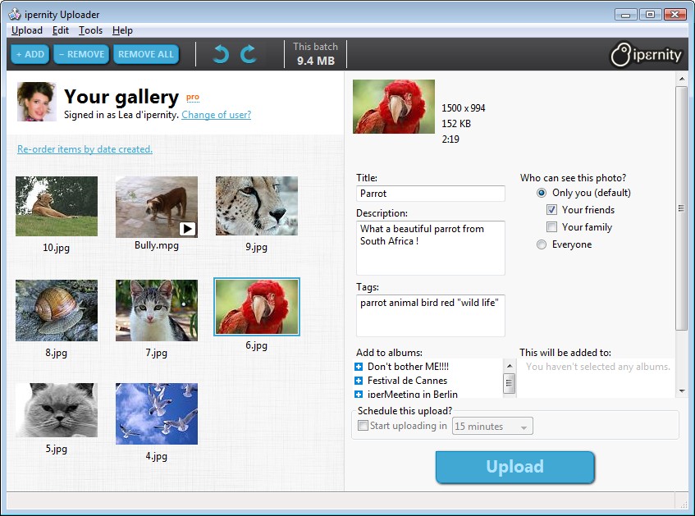Click the rotate left arrow icon
Screen dimensions: 695x516
point(221,54)
